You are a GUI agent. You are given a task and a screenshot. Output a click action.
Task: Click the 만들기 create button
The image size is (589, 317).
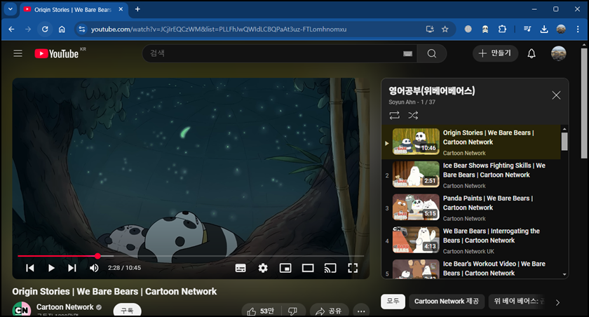point(495,53)
